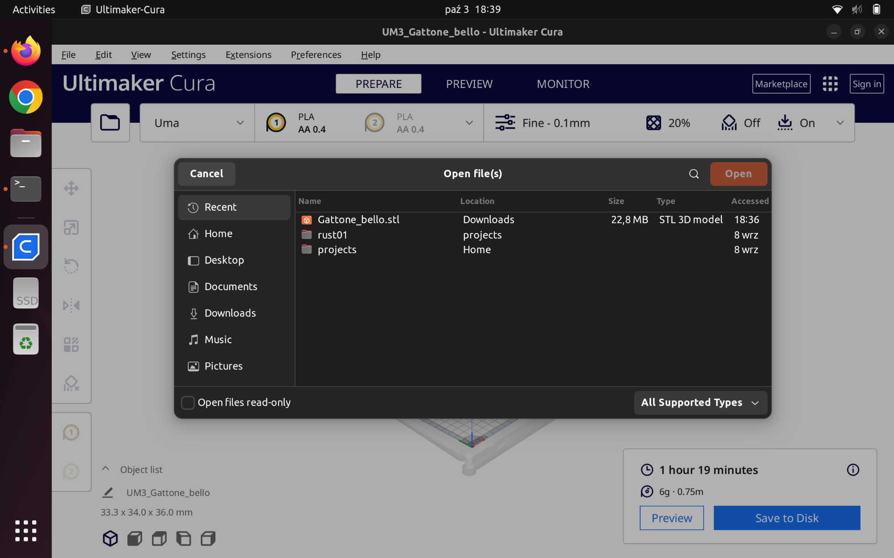Sort files by Size column header
Screen dimensions: 894x558
(616, 201)
